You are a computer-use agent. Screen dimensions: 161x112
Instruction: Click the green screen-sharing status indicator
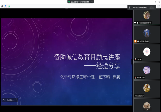(x=69, y=2)
